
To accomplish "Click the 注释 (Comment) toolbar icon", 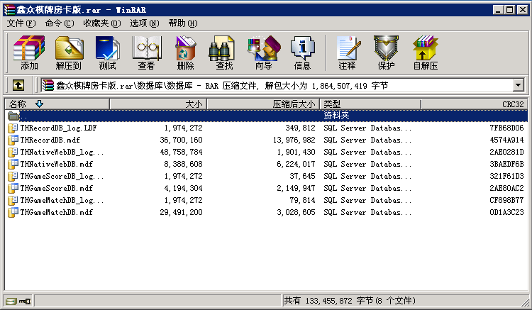I will (347, 53).
